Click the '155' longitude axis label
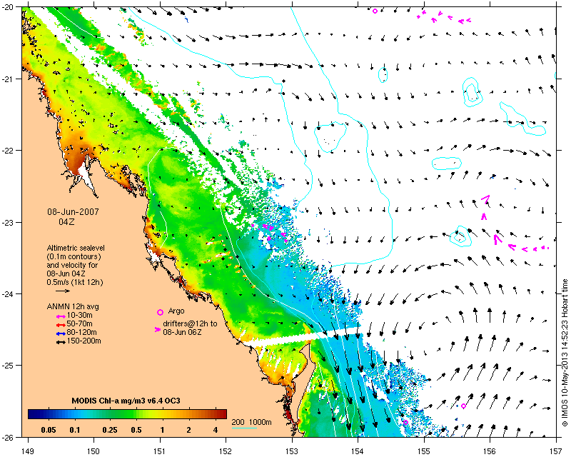 (x=424, y=451)
